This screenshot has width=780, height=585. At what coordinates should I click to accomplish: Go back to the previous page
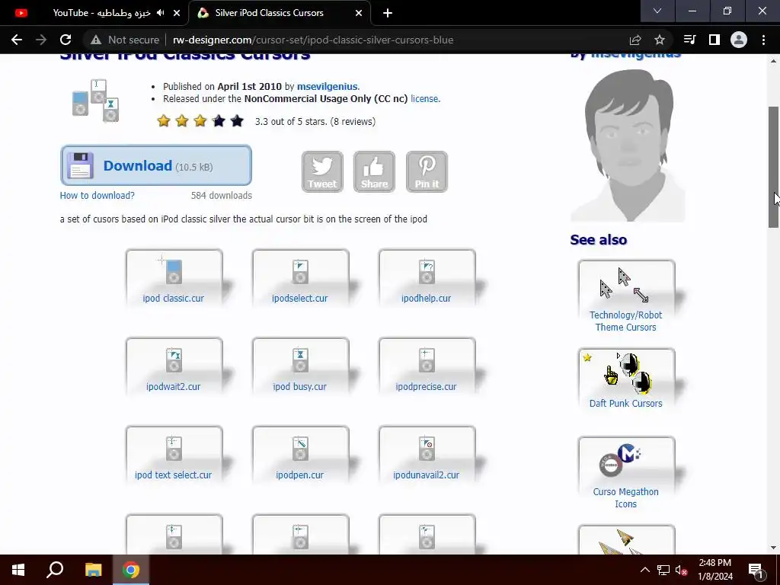point(17,40)
